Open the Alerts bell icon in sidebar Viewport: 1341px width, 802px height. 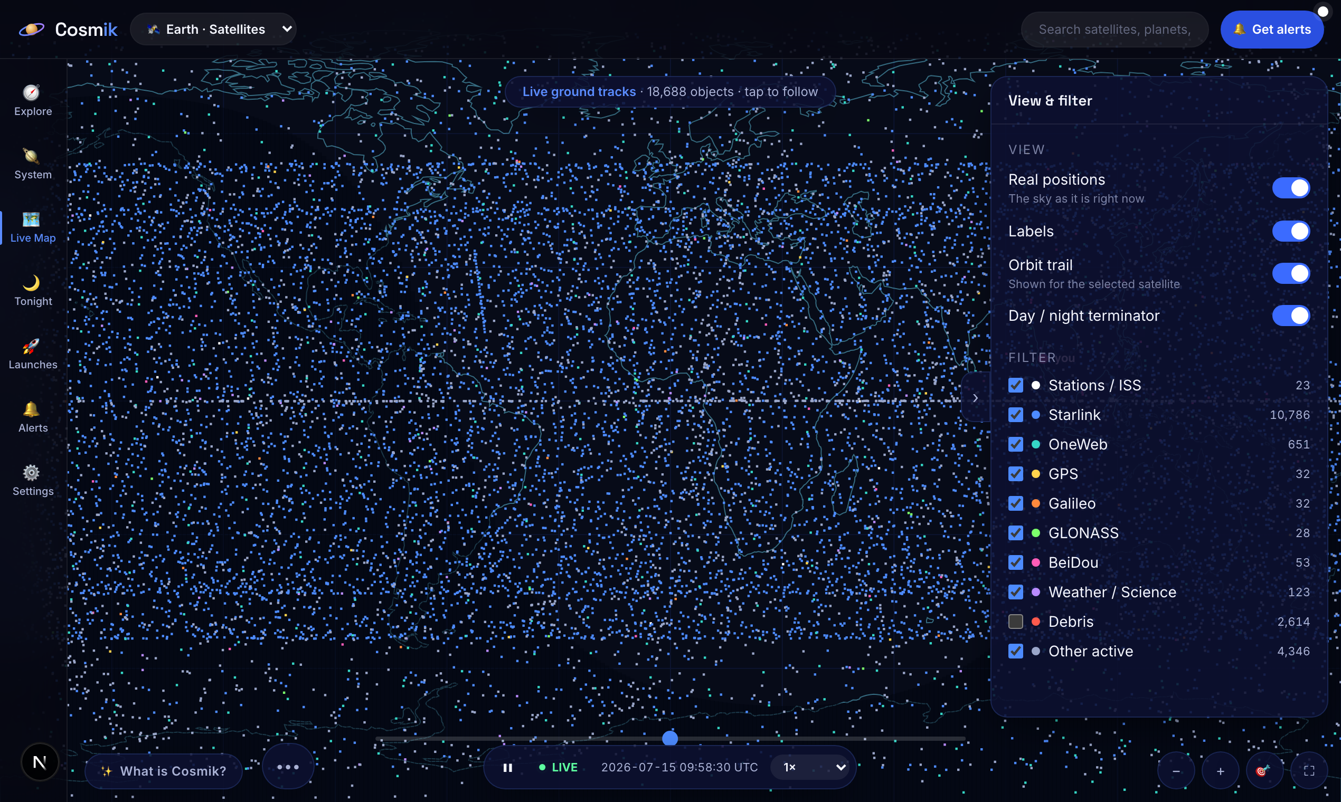click(31, 409)
